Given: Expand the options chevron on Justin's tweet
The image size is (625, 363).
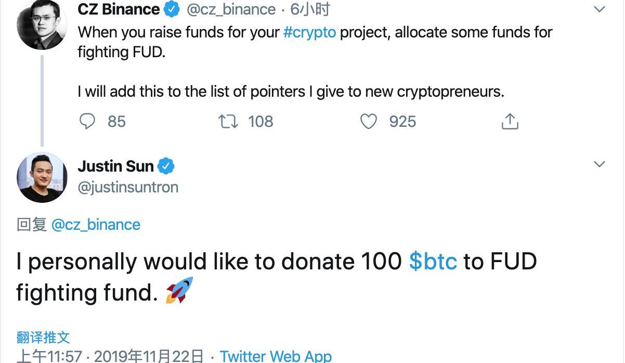Looking at the screenshot, I should tap(599, 164).
